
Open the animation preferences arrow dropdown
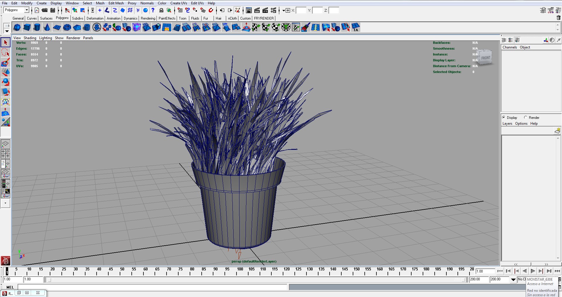[x=513, y=279]
